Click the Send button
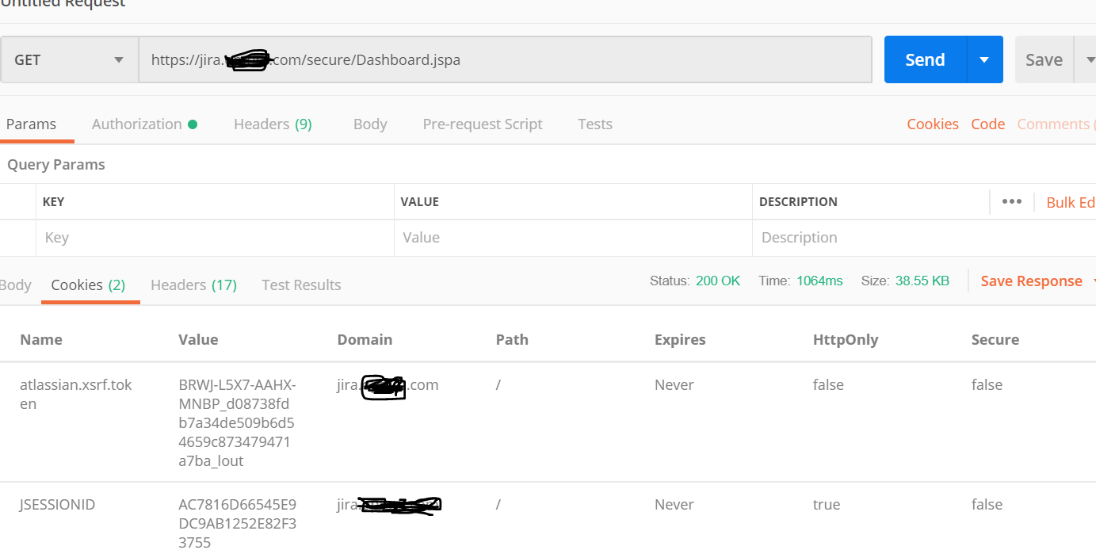1096x550 pixels. [x=924, y=59]
